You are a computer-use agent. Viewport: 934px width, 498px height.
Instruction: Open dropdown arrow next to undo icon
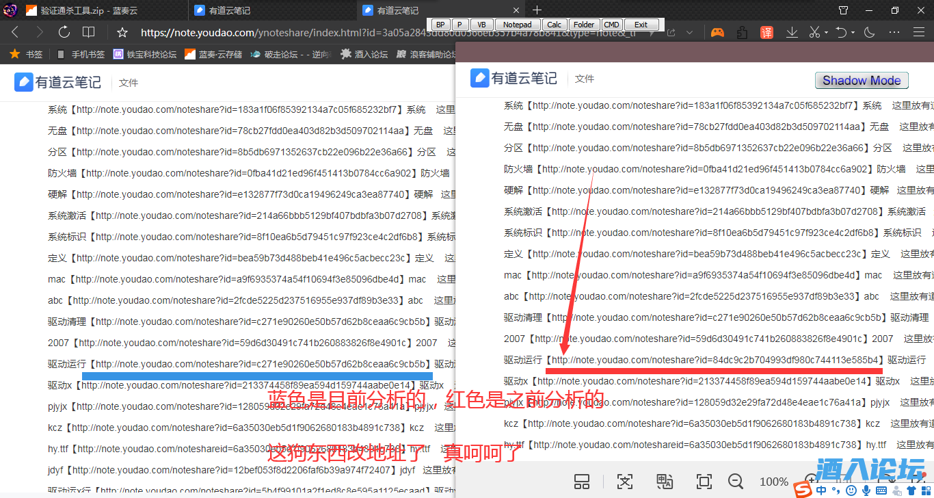click(853, 32)
